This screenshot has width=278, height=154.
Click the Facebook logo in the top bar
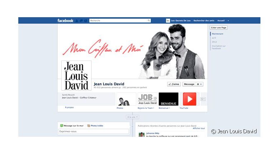point(65,21)
